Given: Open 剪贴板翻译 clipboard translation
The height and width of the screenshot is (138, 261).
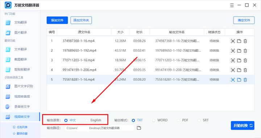Looking at the screenshot, I should click(x=22, y=69).
